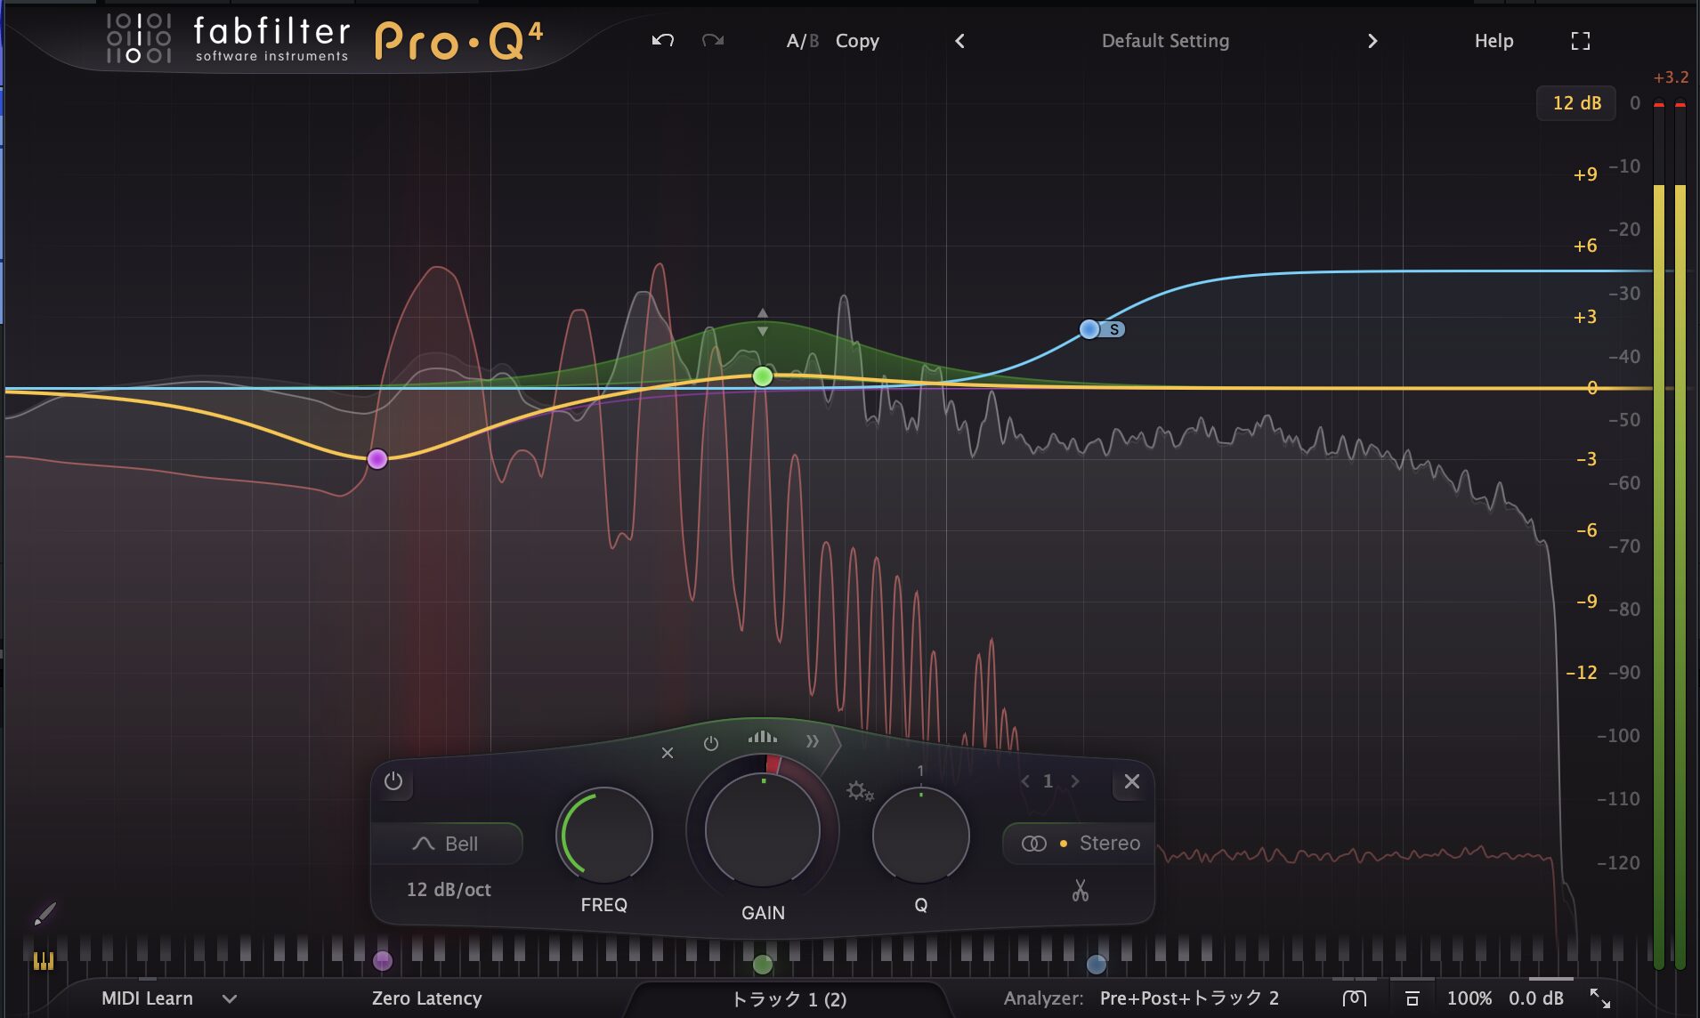The width and height of the screenshot is (1700, 1018).
Task: Open the 12 dB/oct slope dropdown
Action: [449, 889]
